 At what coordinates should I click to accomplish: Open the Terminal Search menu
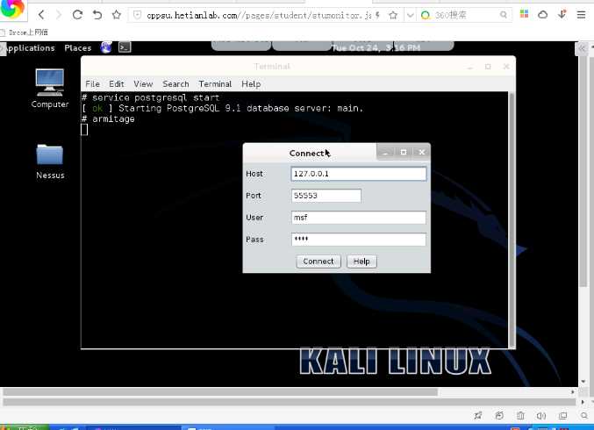pyautogui.click(x=175, y=83)
